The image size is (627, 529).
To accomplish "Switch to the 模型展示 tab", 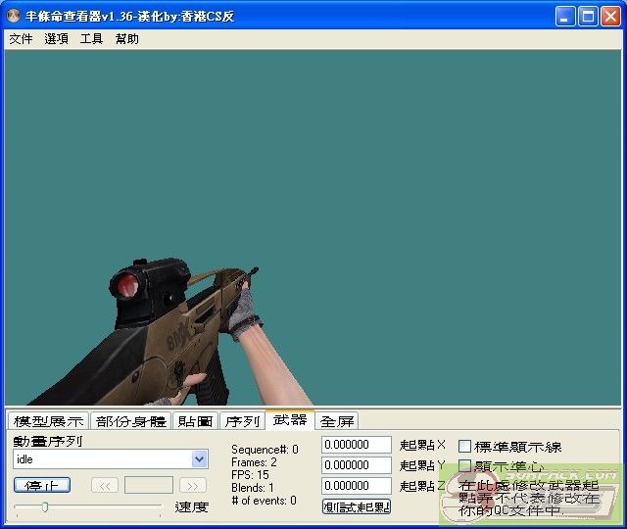I will [x=48, y=421].
